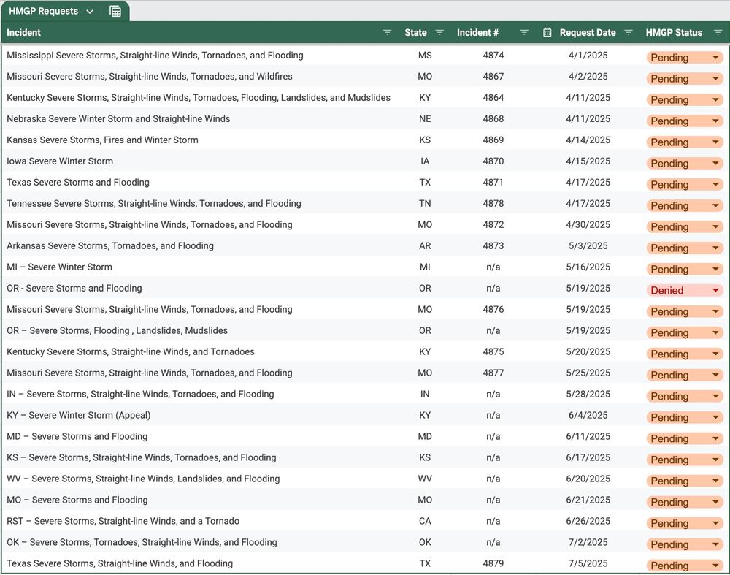Select the HMGP Status column header
The width and height of the screenshot is (730, 575).
[x=674, y=33]
